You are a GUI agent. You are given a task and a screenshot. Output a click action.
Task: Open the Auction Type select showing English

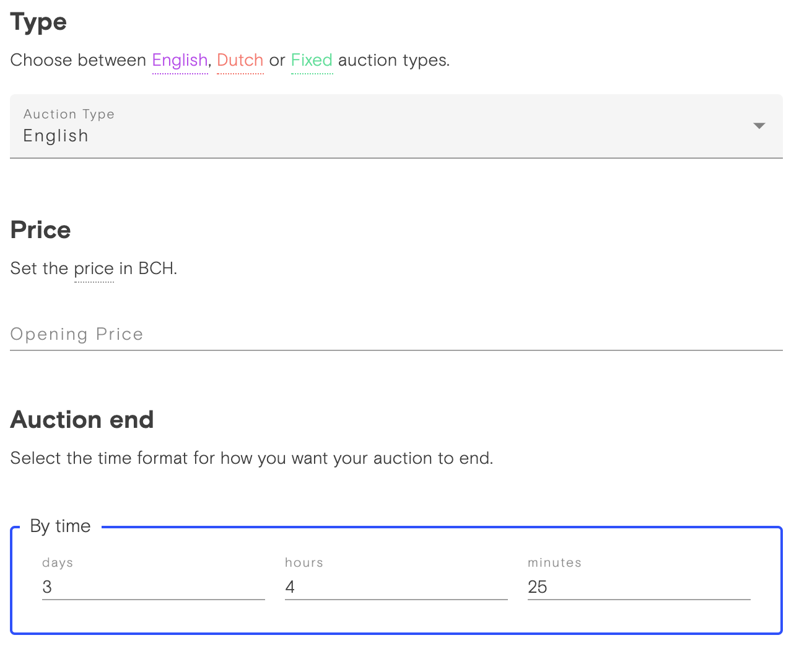396,126
